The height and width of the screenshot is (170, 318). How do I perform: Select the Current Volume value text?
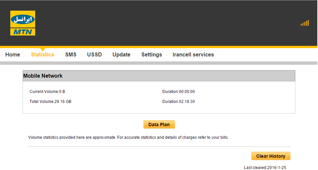click(x=47, y=92)
